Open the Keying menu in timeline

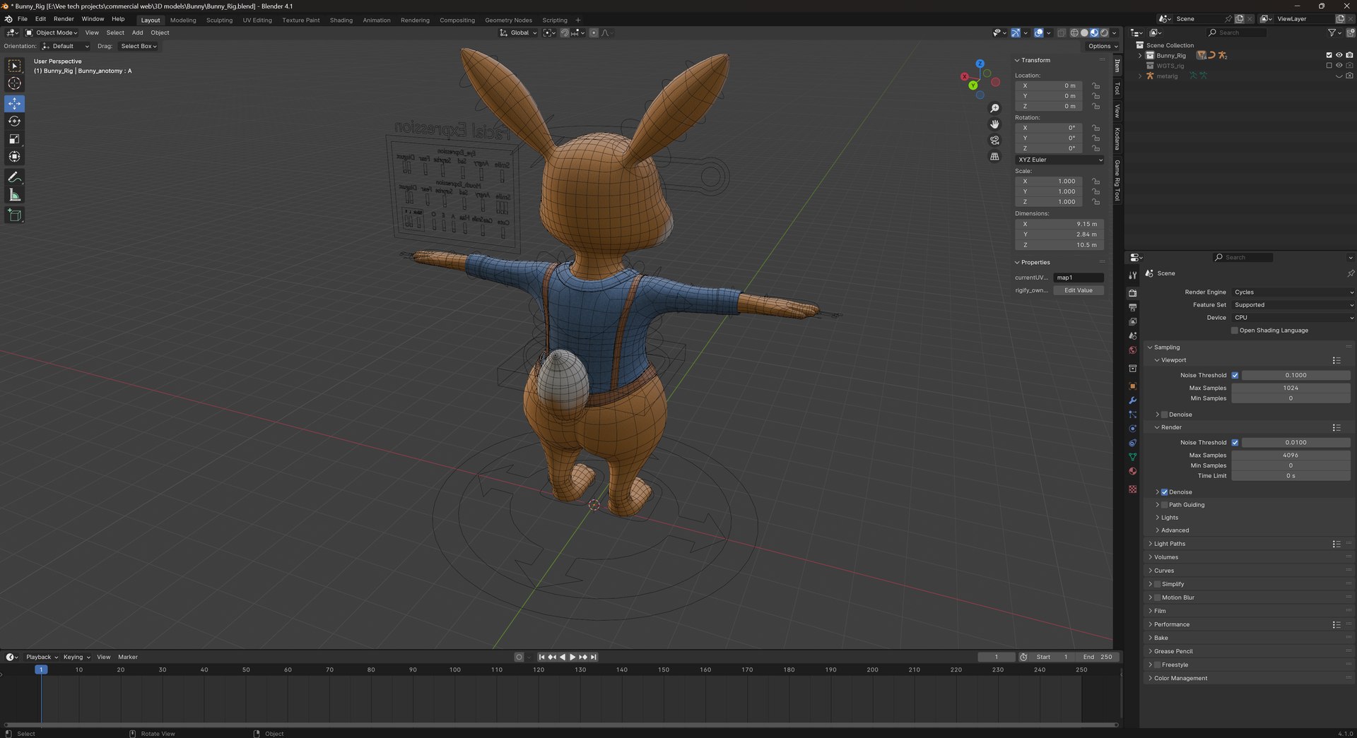tap(76, 657)
